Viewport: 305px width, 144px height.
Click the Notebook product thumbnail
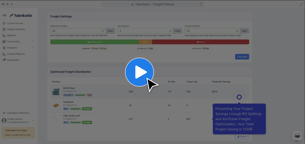pyautogui.click(x=56, y=105)
